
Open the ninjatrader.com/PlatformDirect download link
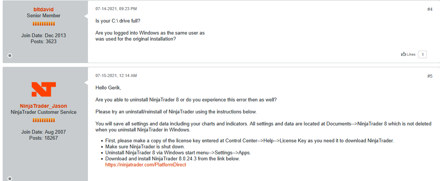click(x=146, y=164)
